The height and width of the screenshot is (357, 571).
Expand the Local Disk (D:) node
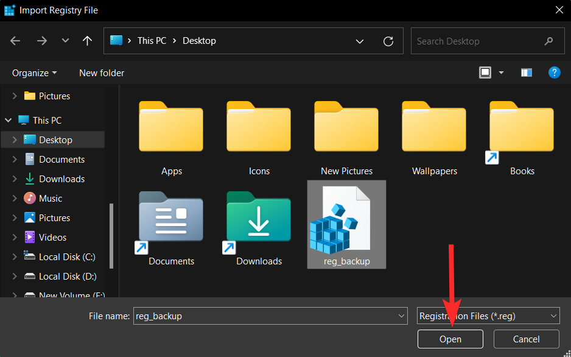coord(15,276)
